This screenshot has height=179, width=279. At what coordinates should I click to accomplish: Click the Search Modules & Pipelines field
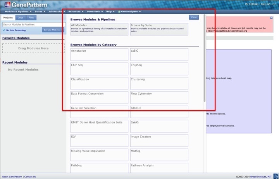[34, 24]
